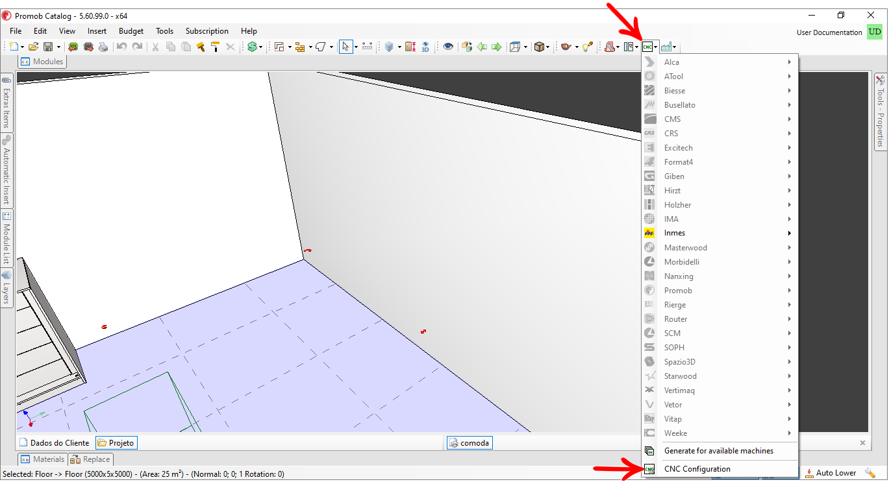Select the Projeto tab
The width and height of the screenshot is (889, 482).
116,443
